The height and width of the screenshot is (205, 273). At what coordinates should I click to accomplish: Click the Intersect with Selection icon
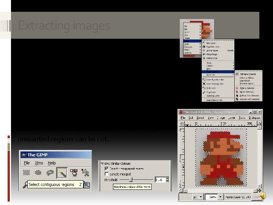pos(237,99)
